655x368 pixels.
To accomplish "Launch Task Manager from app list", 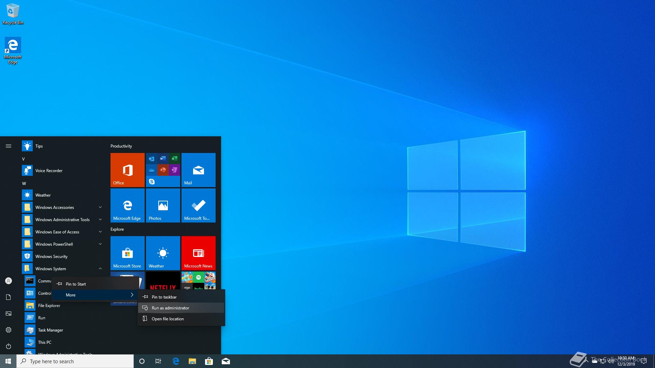I will [63, 330].
